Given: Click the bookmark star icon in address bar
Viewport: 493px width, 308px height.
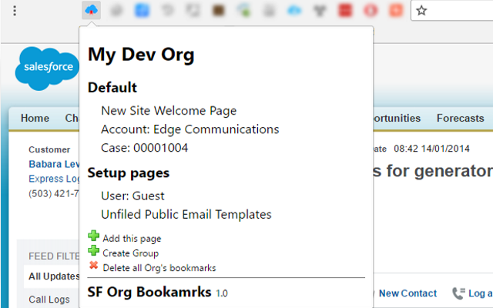Looking at the screenshot, I should tap(421, 11).
